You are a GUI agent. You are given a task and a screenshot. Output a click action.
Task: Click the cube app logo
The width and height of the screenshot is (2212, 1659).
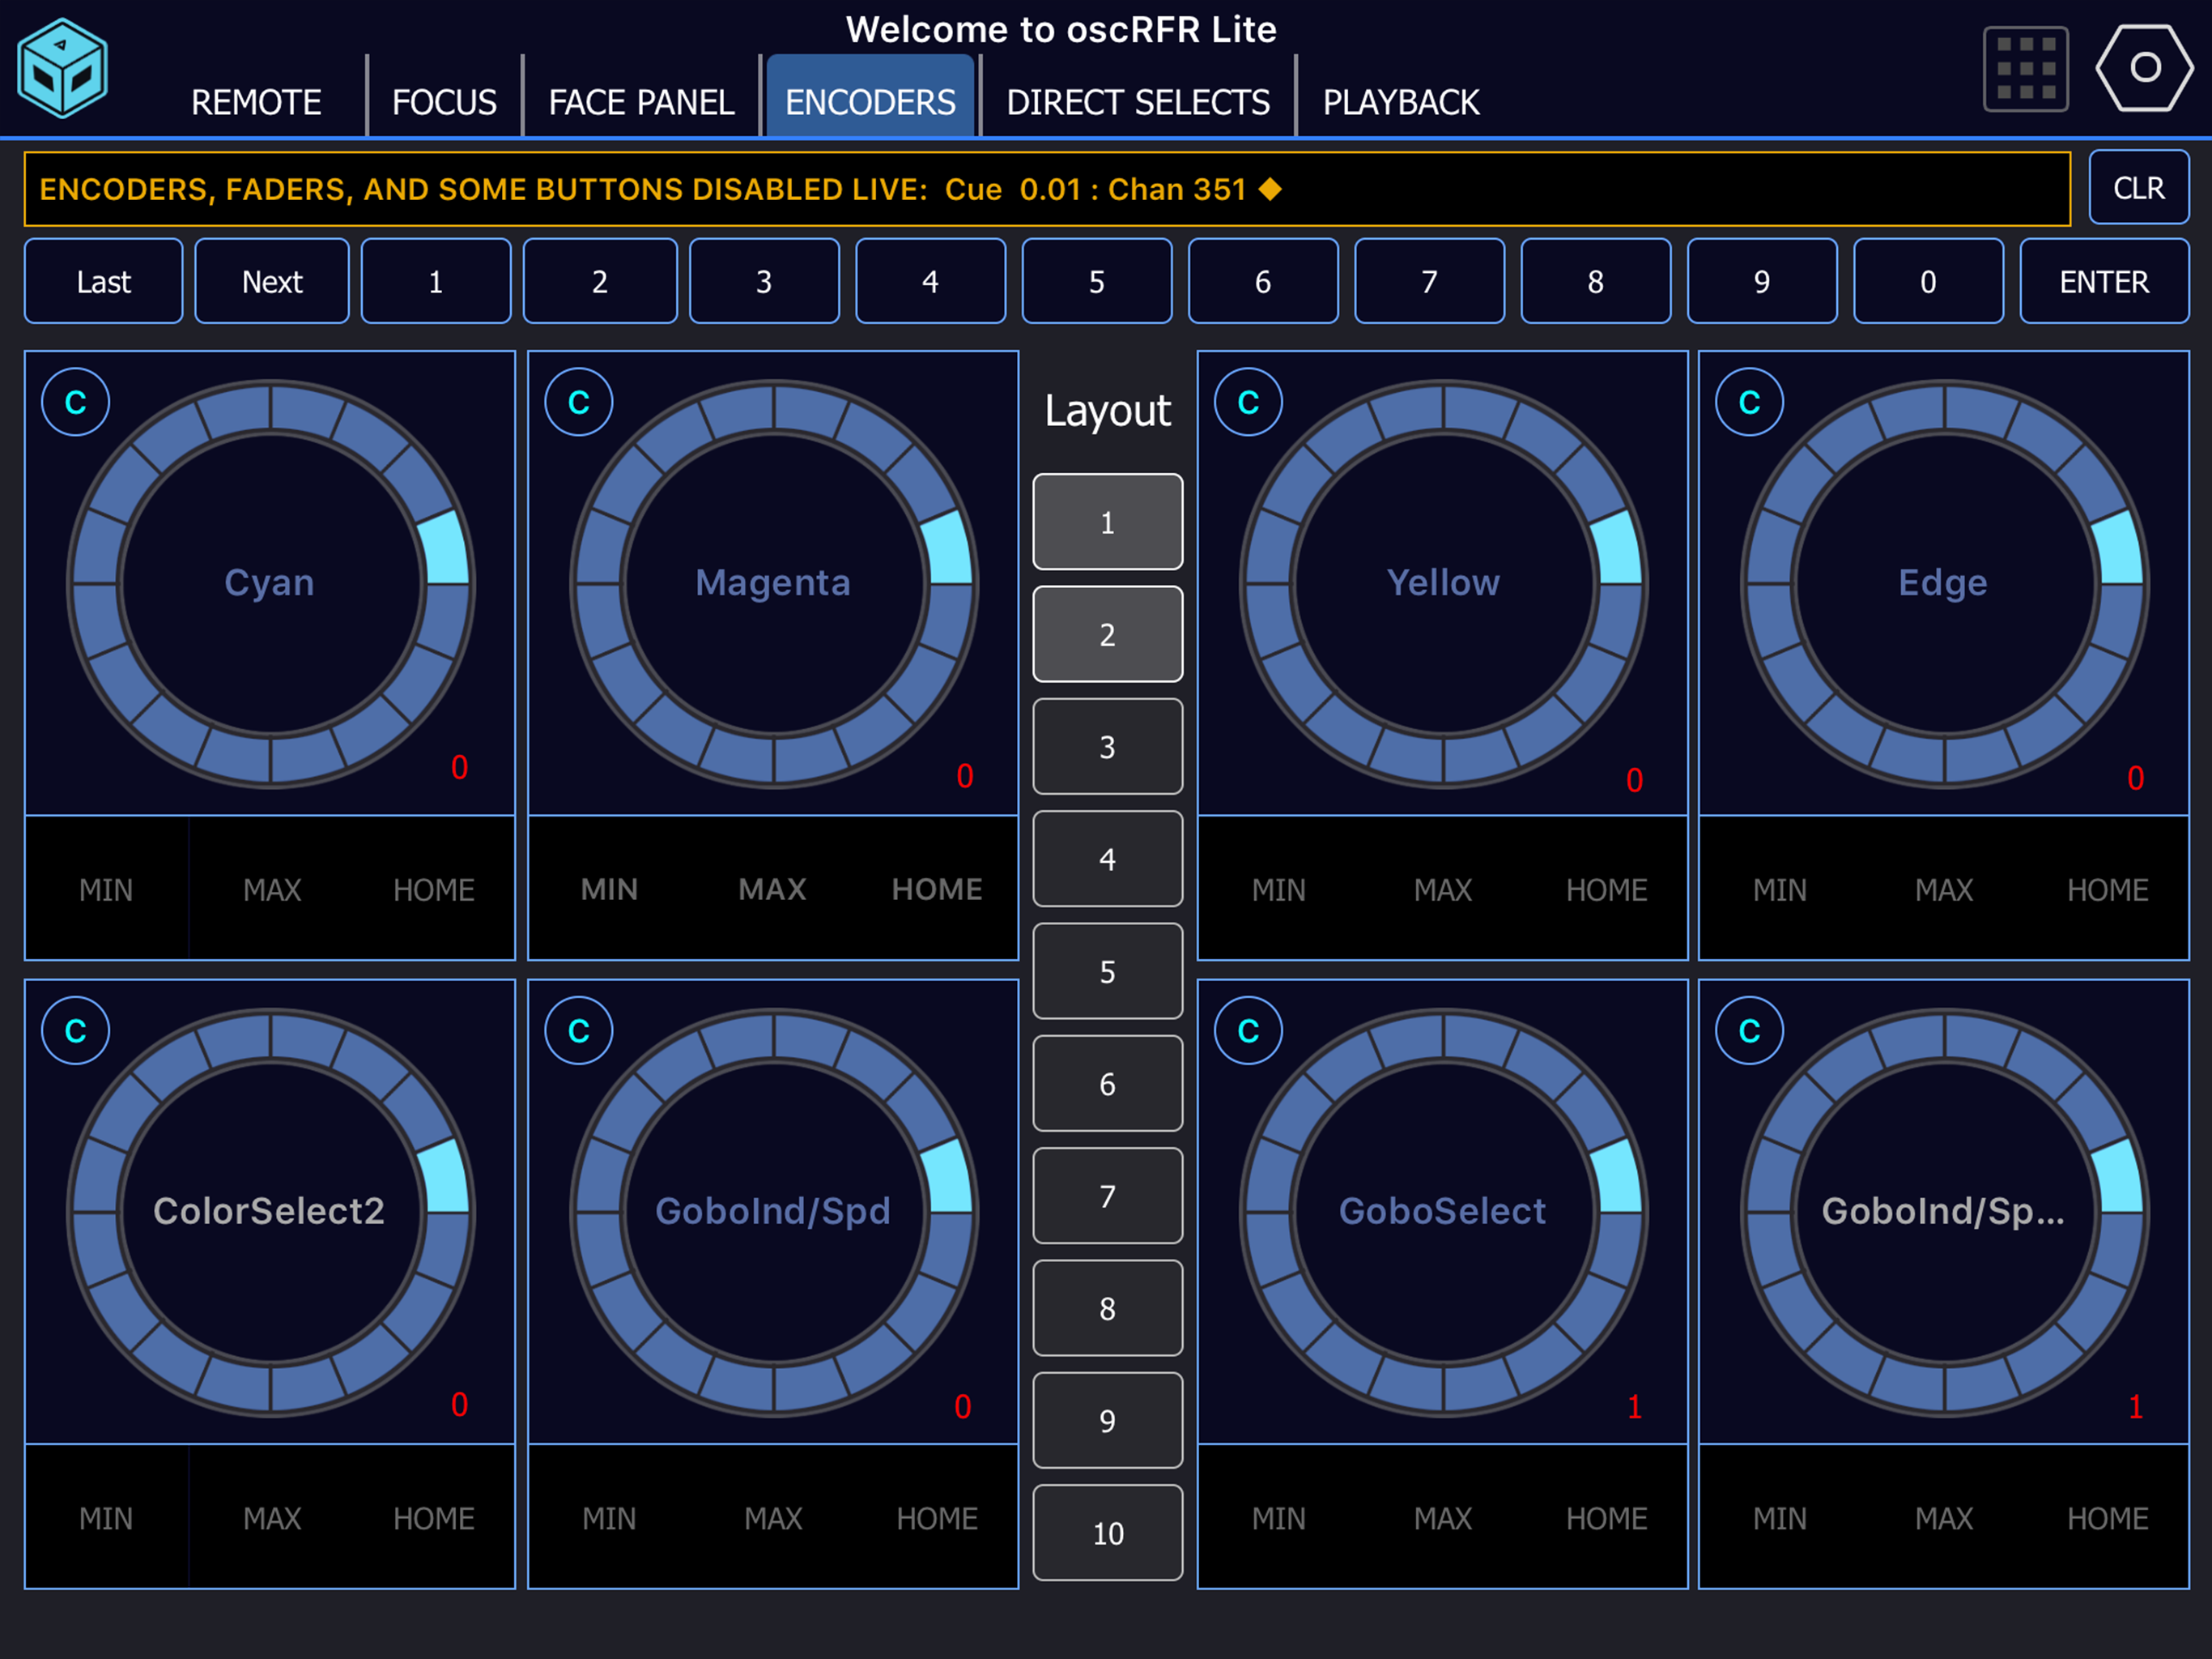62,68
